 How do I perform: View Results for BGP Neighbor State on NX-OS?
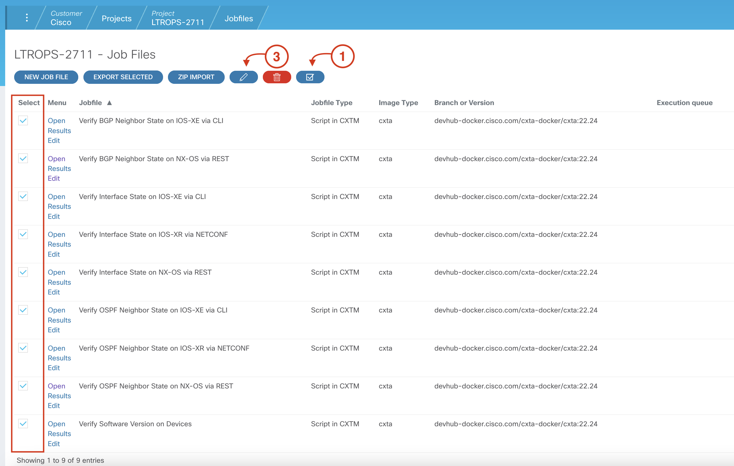tap(59, 168)
